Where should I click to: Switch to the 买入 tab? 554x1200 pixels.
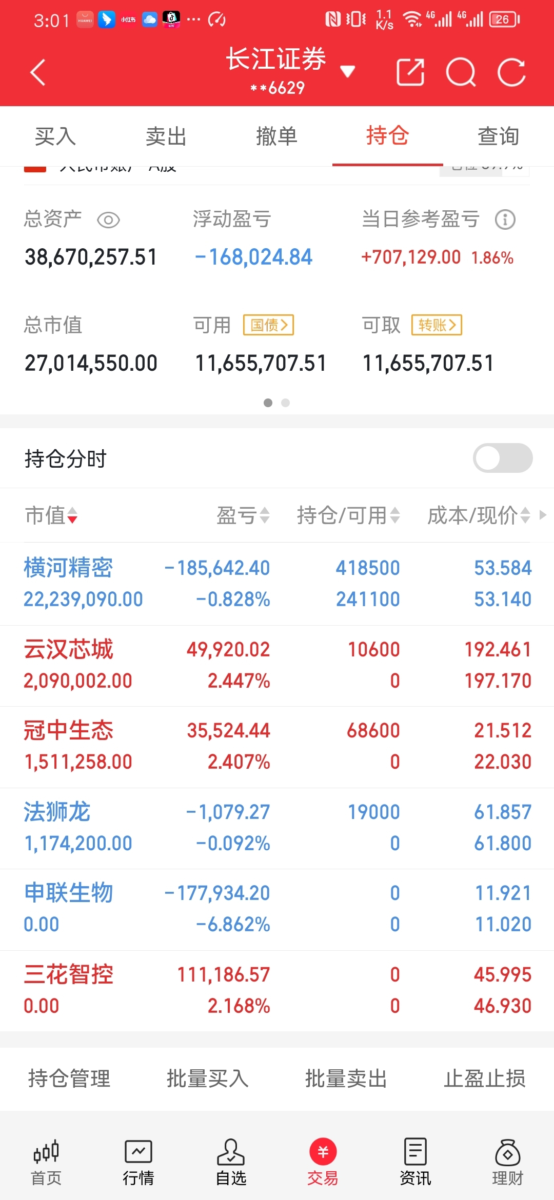tap(55, 136)
